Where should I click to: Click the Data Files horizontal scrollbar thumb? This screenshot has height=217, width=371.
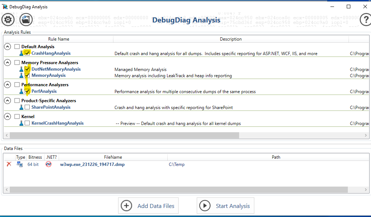click(179, 189)
